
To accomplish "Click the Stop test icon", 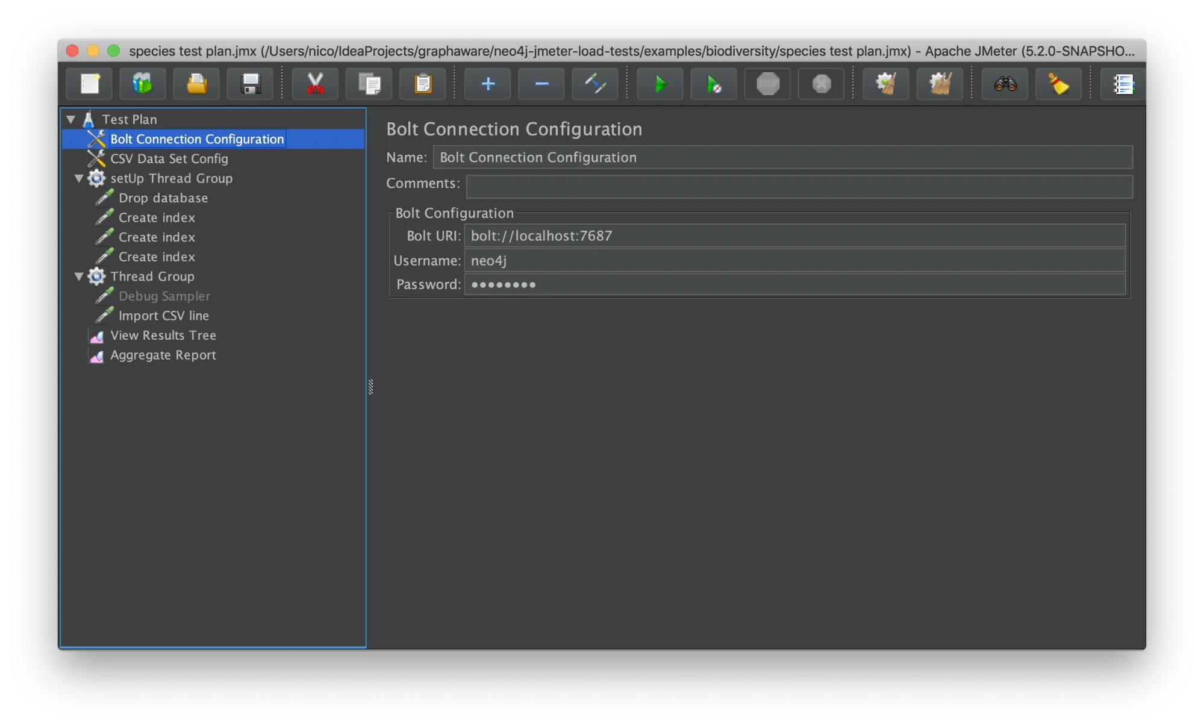I will coord(768,84).
